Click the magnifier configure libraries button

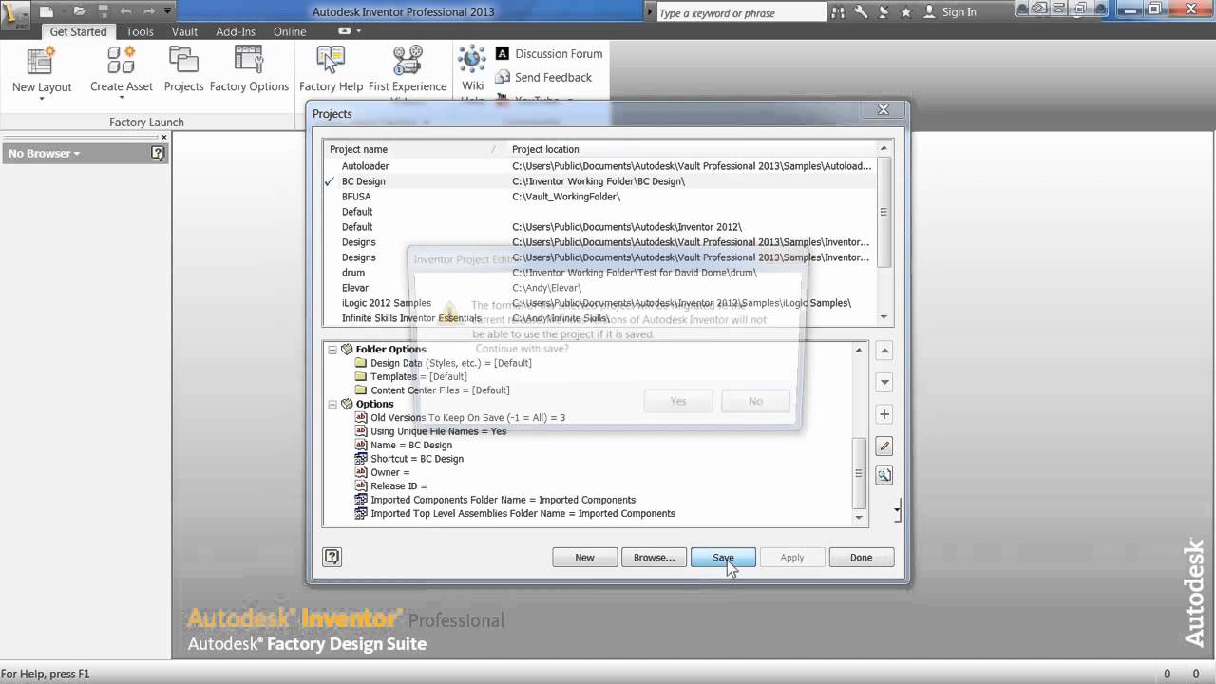coord(884,475)
